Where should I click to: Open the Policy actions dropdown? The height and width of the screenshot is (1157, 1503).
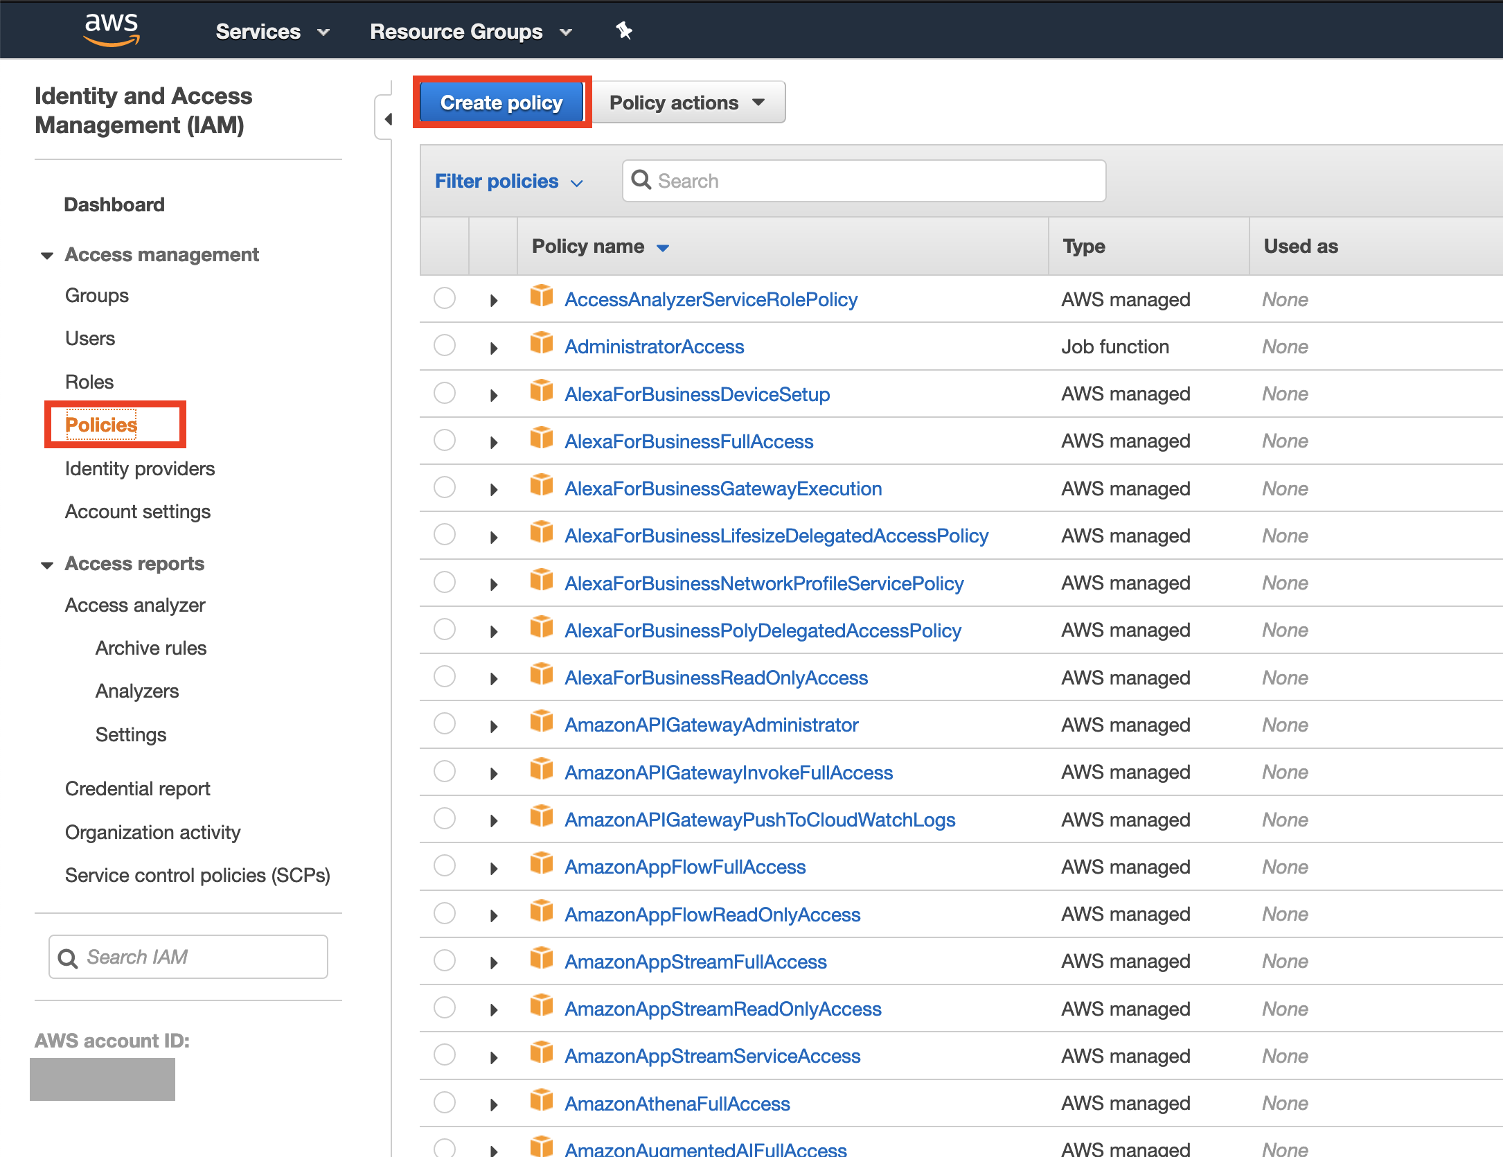[687, 103]
